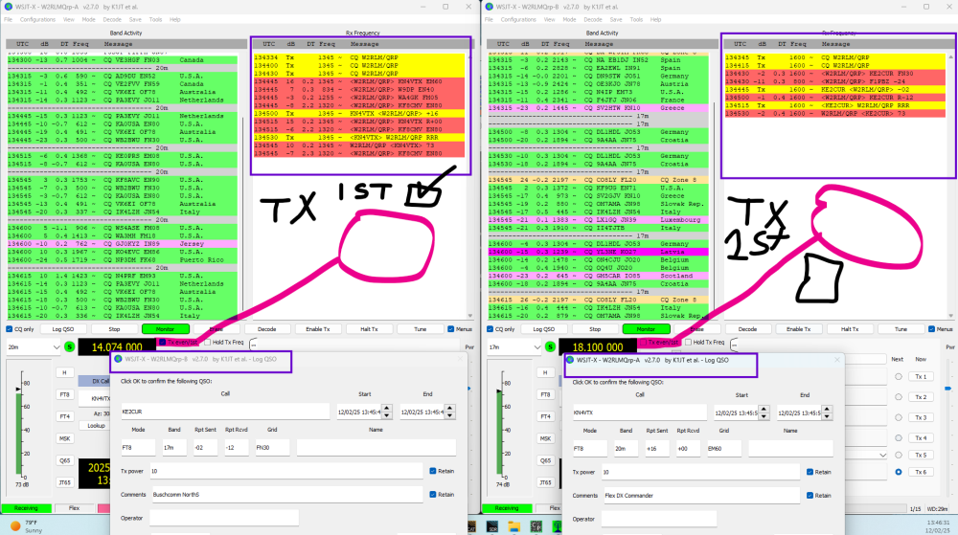The width and height of the screenshot is (958, 535).
Task: Click Lookup button under DX Call
Action: point(96,426)
